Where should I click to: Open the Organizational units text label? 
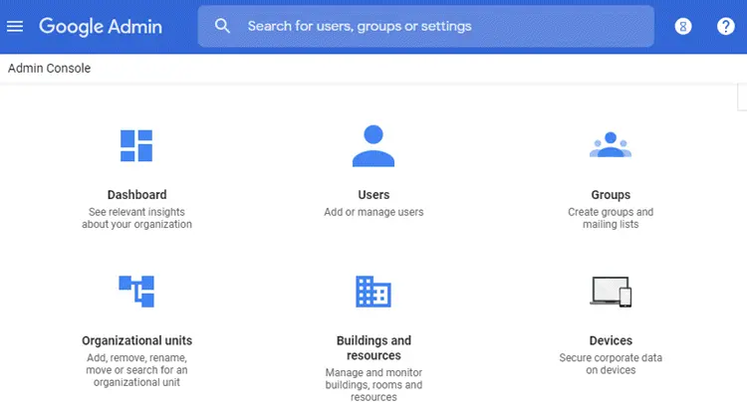coord(136,340)
